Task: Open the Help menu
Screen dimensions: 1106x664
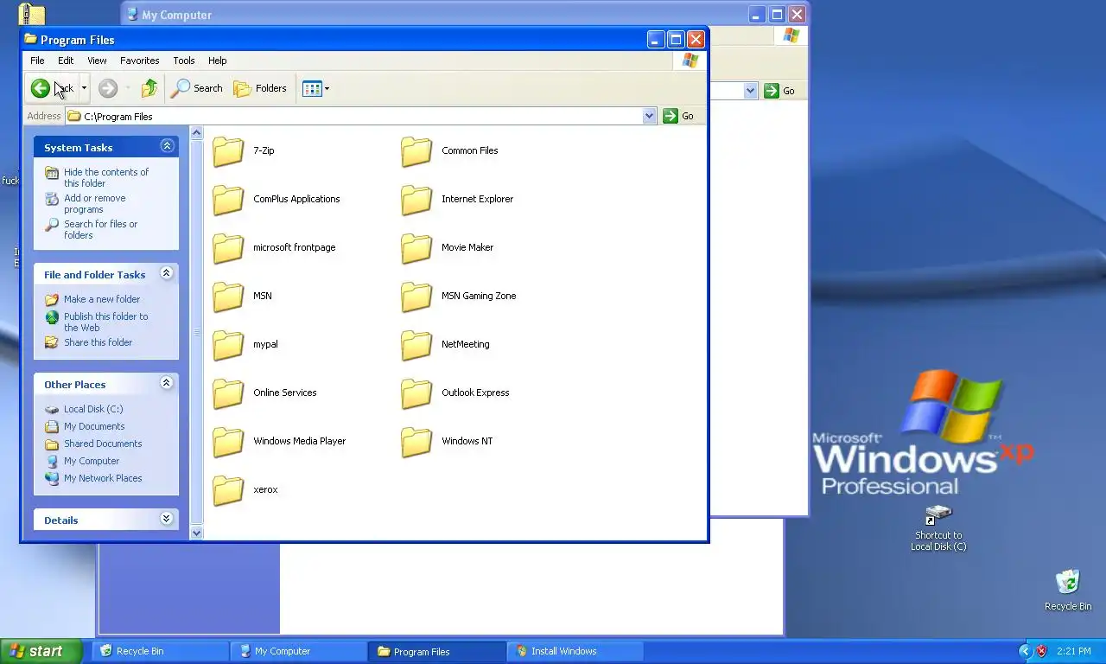Action: (x=218, y=61)
